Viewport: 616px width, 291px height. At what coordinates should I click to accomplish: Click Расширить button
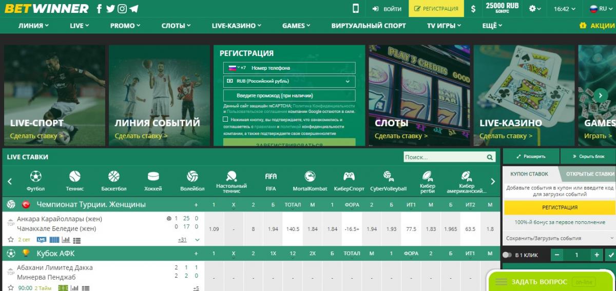tap(531, 157)
